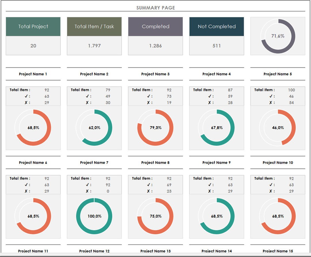This screenshot has height=257, width=311.
Task: Click the X mark in Project Name 5 card
Action: 271,103
